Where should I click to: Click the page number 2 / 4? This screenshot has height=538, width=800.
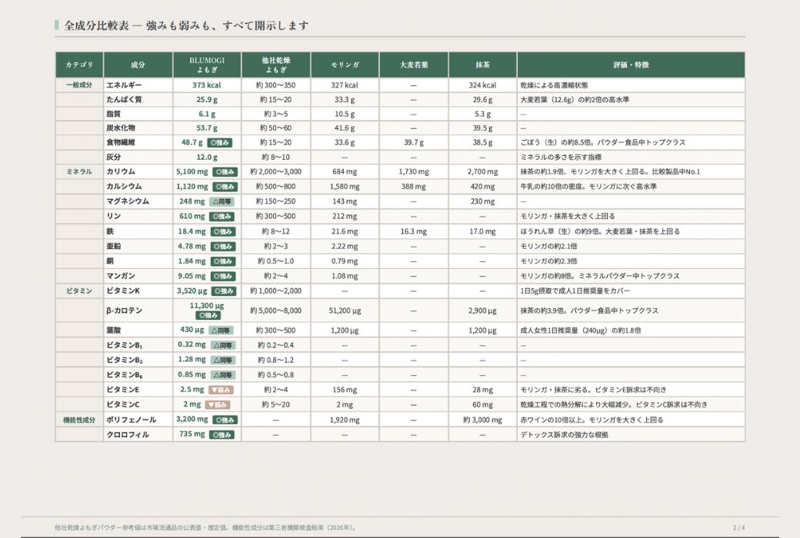(x=738, y=528)
